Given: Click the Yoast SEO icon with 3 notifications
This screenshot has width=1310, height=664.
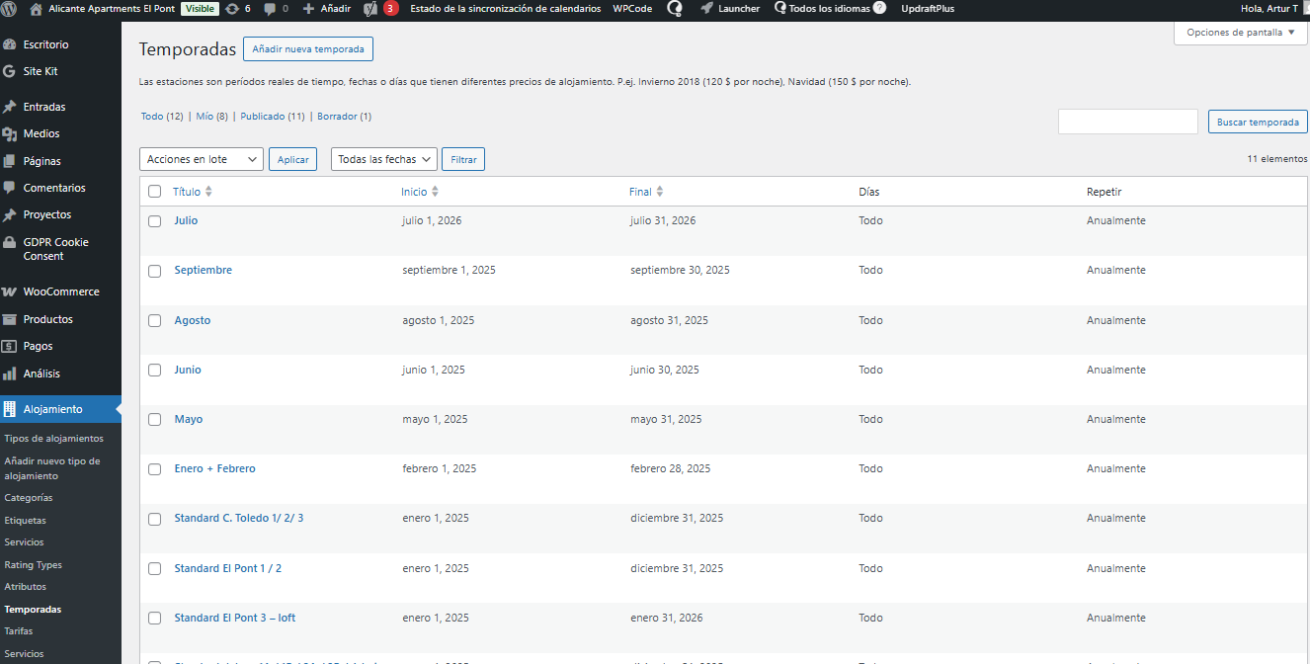Looking at the screenshot, I should 371,8.
